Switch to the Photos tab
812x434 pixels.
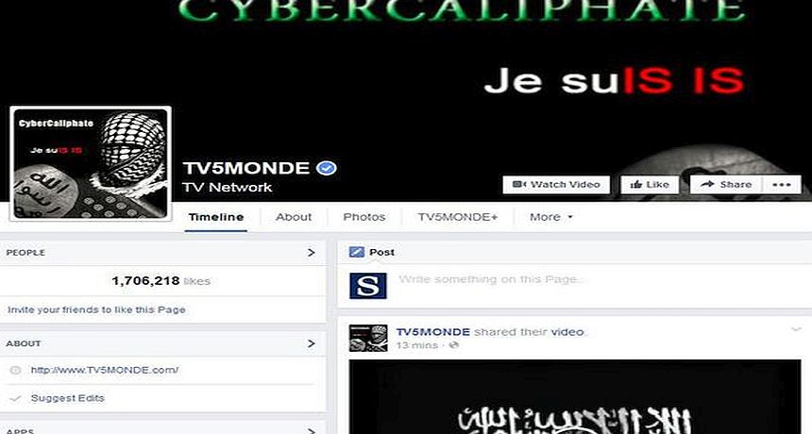(x=364, y=217)
